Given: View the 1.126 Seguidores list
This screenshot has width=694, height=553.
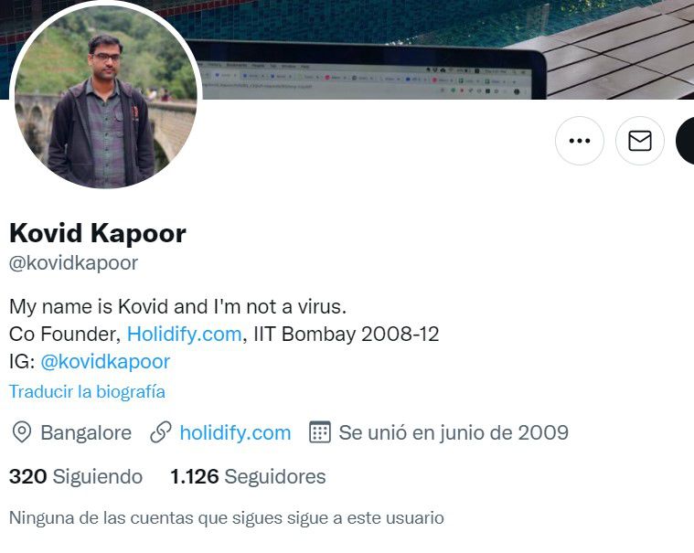Looking at the screenshot, I should pyautogui.click(x=248, y=476).
